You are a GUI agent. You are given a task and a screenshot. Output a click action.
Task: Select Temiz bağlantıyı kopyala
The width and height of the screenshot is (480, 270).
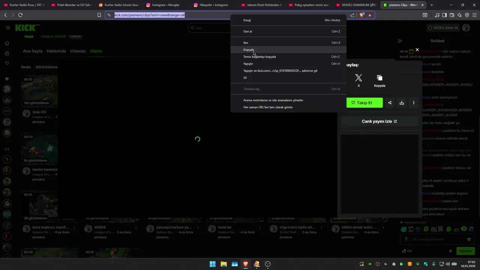[x=288, y=57]
